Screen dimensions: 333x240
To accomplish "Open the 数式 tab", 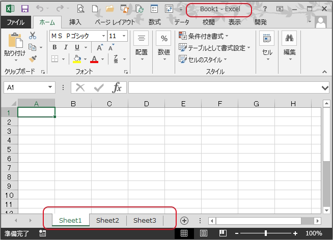I will tap(154, 22).
